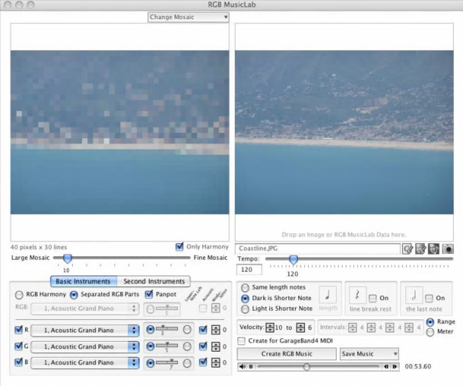Uncheck the G channel checkbox
The image size is (463, 386).
(19, 346)
